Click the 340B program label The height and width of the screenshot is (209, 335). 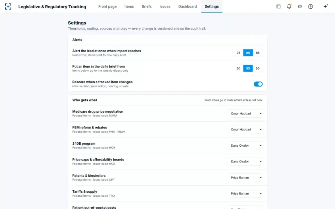(x=84, y=144)
